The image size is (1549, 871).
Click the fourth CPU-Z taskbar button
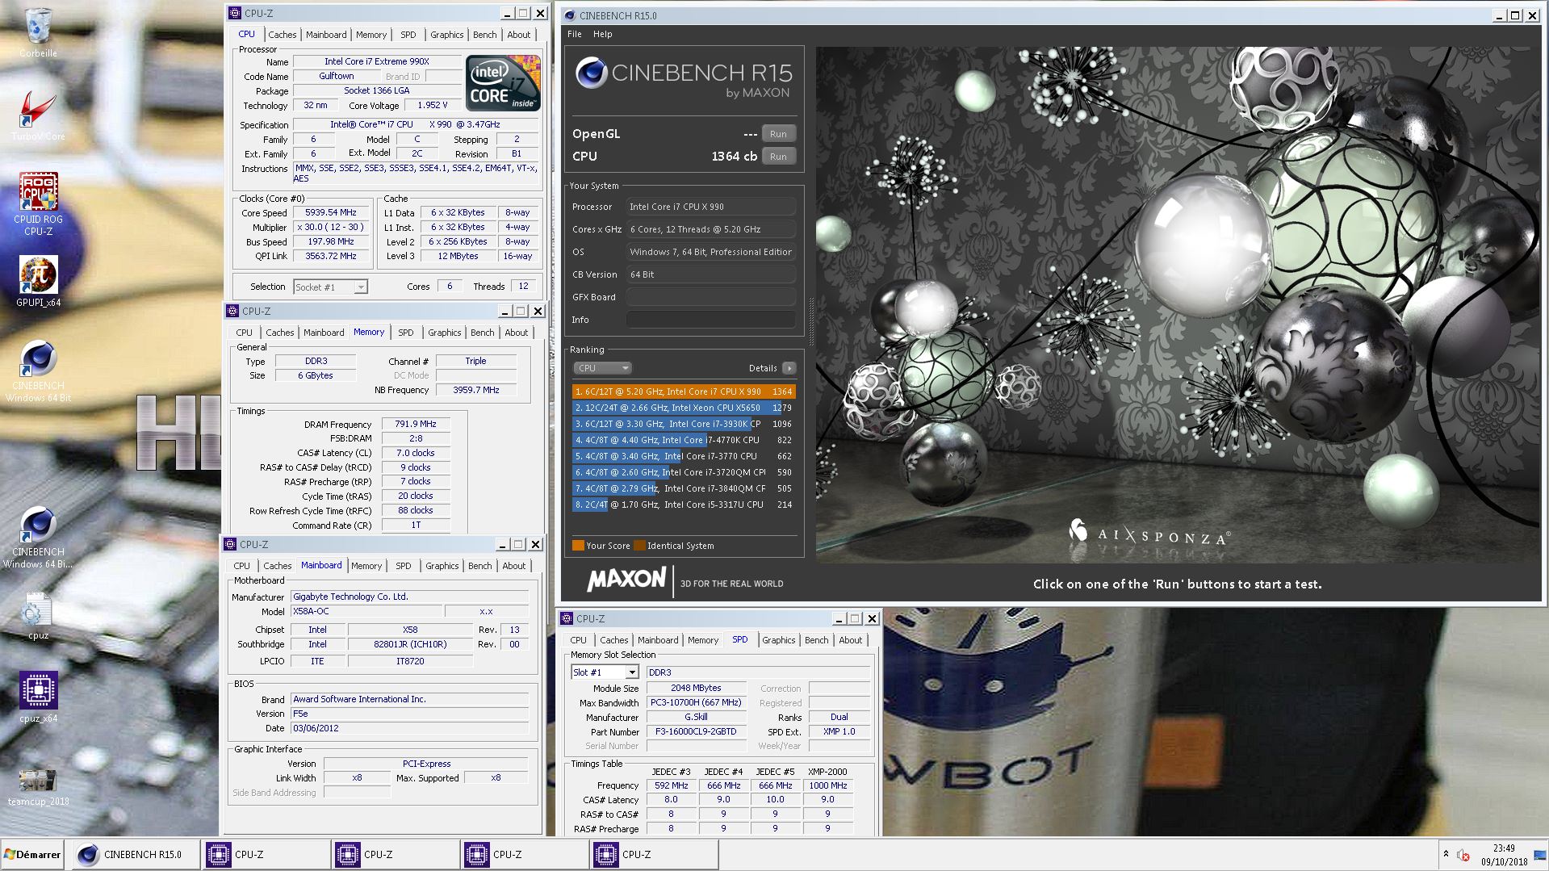tap(653, 855)
